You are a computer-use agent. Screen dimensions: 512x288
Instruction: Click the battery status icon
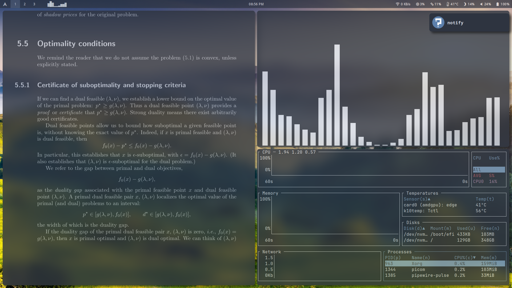click(497, 4)
